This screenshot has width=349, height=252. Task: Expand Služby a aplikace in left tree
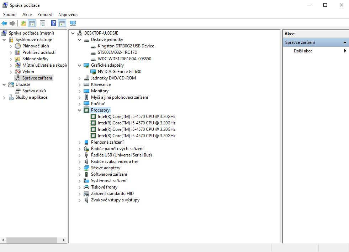click(4, 97)
